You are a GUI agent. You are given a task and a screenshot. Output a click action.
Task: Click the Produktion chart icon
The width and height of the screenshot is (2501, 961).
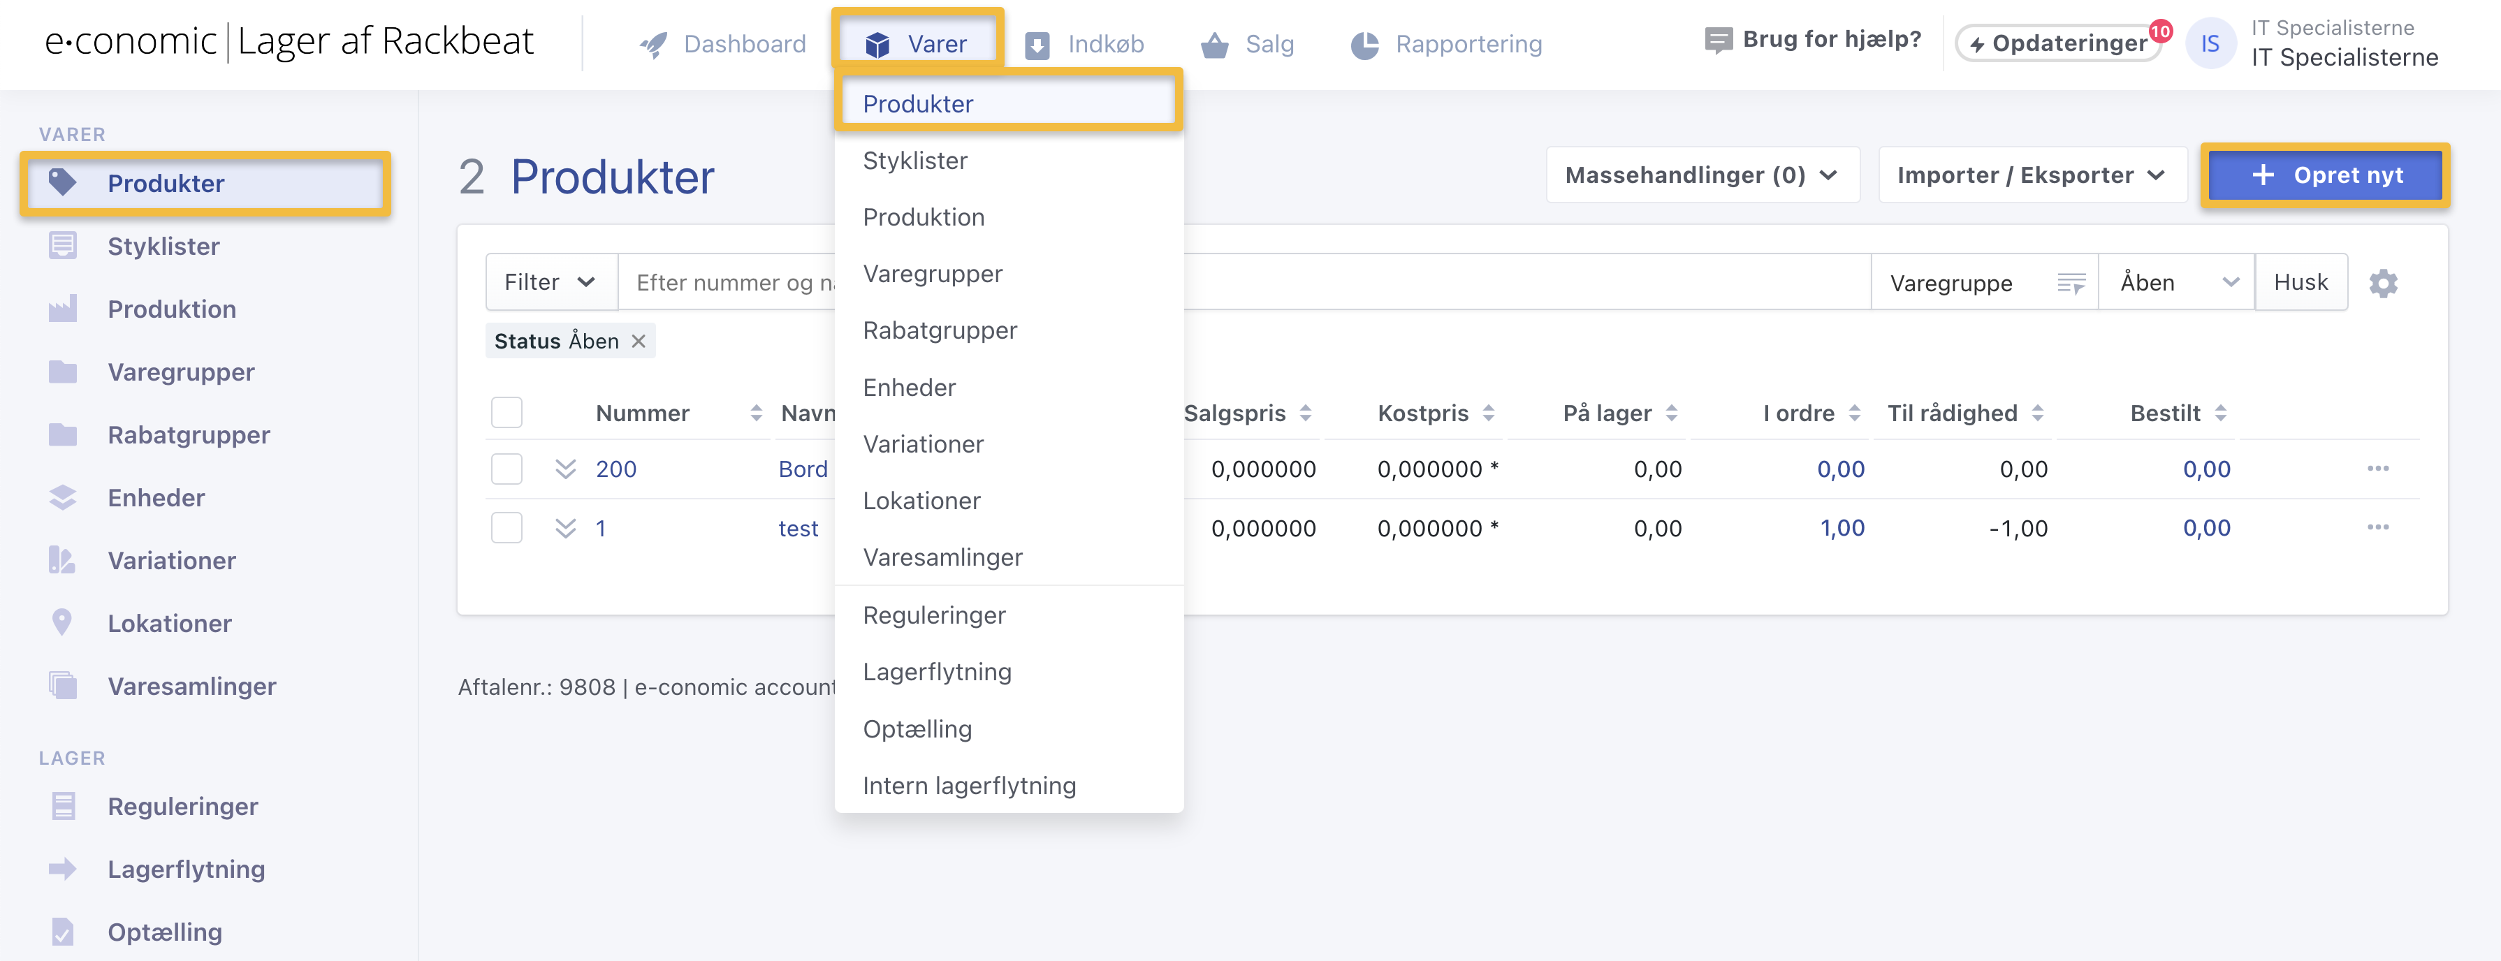click(x=62, y=309)
